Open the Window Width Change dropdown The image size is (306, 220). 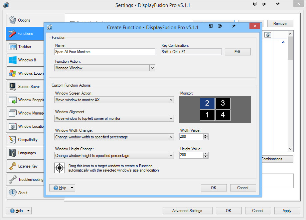point(114,137)
